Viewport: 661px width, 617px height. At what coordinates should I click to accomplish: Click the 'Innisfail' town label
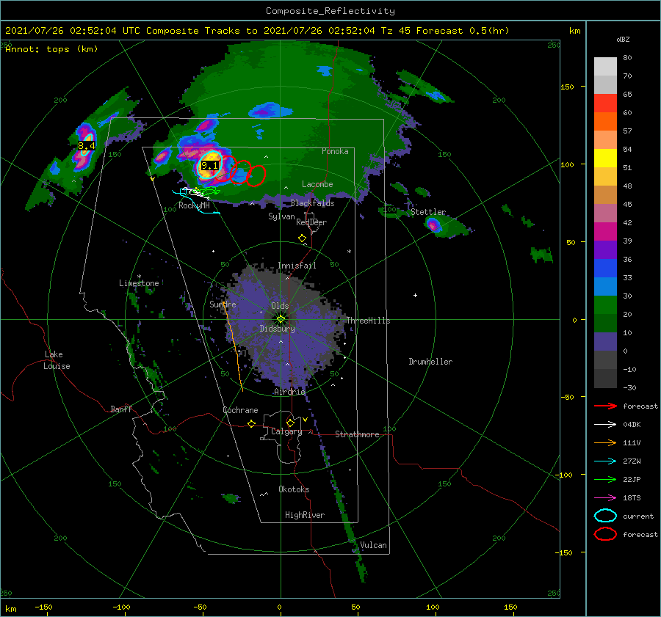coord(297,266)
